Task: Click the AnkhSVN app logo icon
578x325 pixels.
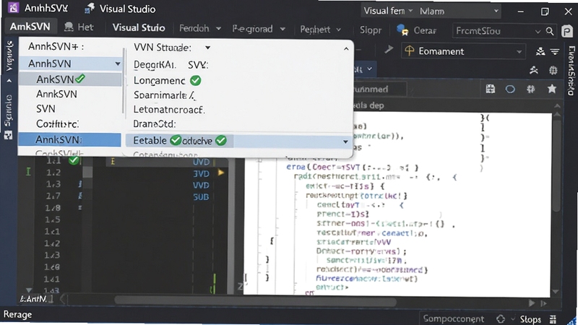Action: click(13, 8)
